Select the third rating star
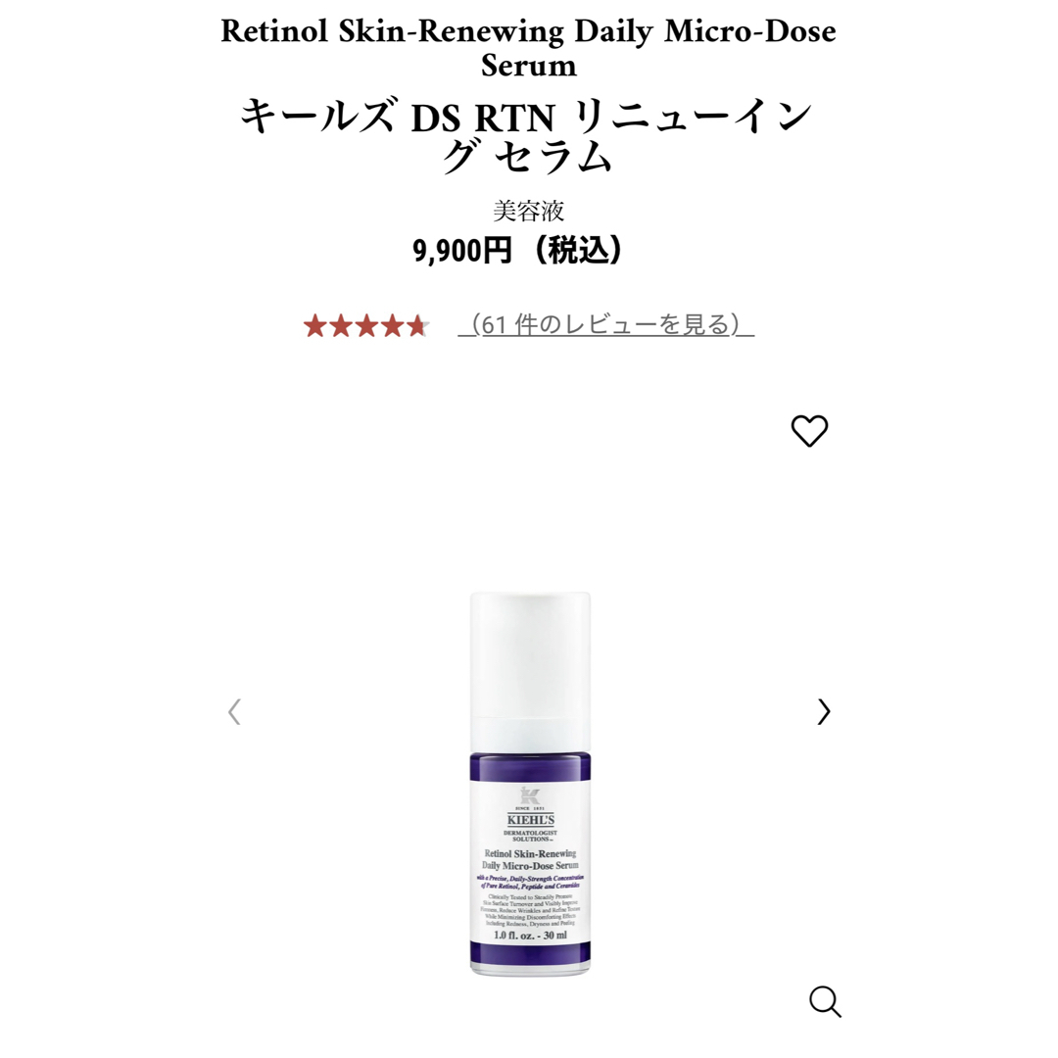 [366, 326]
